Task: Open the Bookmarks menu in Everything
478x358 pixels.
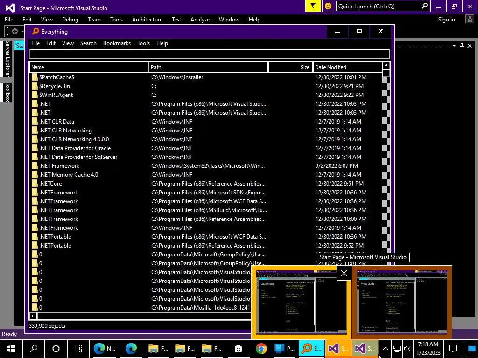Action: coord(117,43)
